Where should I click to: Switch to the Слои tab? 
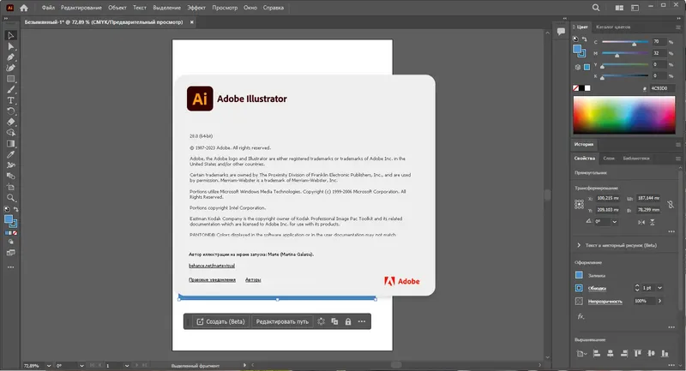[x=609, y=159]
